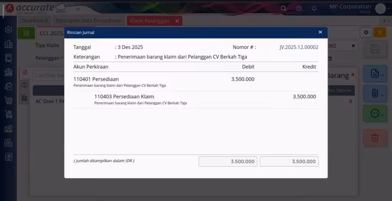Switch to Persiapan Data Perusahaan tab
The width and height of the screenshot is (392, 201).
coord(89,21)
